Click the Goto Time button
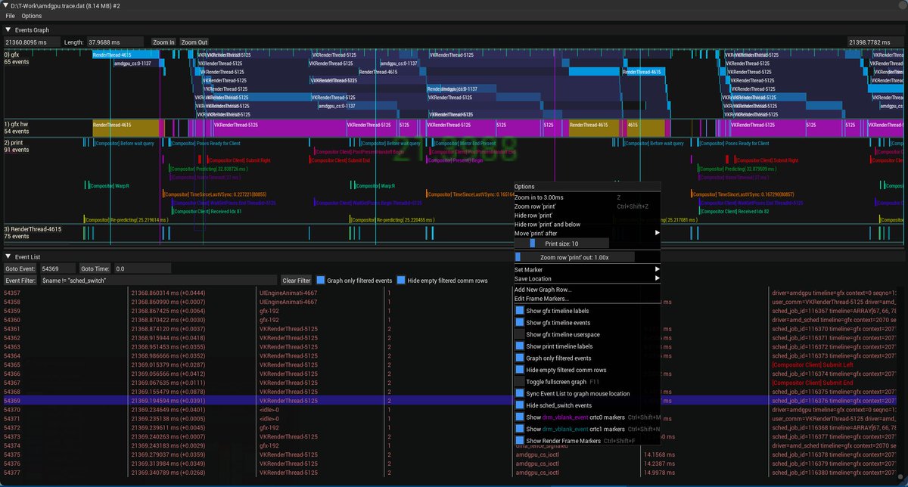 96,268
